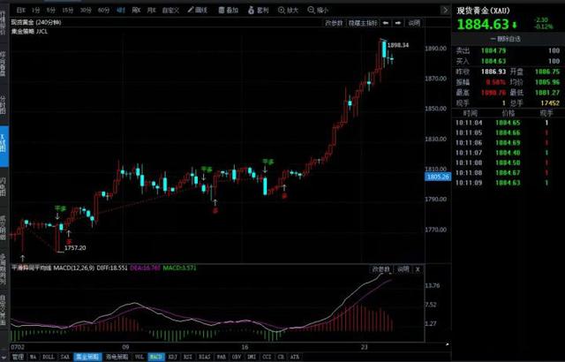
Task: Switch to the 日K timeframe
Action: tap(21, 11)
